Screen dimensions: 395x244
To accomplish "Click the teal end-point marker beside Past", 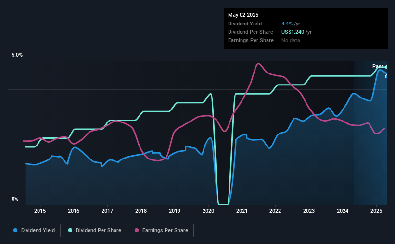I will click(386, 67).
